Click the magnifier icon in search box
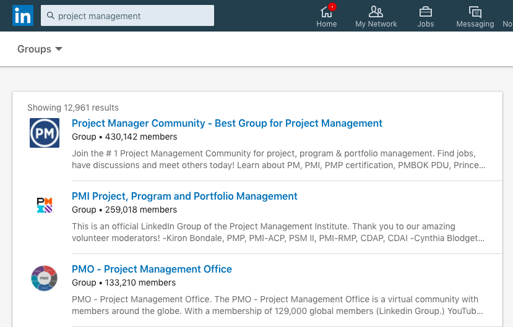This screenshot has height=327, width=513. pyautogui.click(x=50, y=15)
